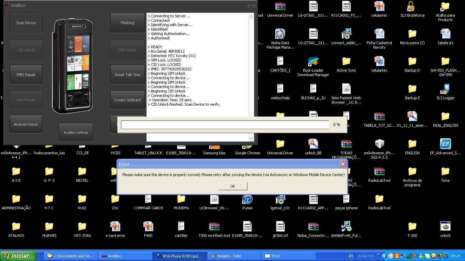Select log line 'Detected: HTC Kovsky (X1)'
Screen dimensions: 465x261
click(172, 56)
